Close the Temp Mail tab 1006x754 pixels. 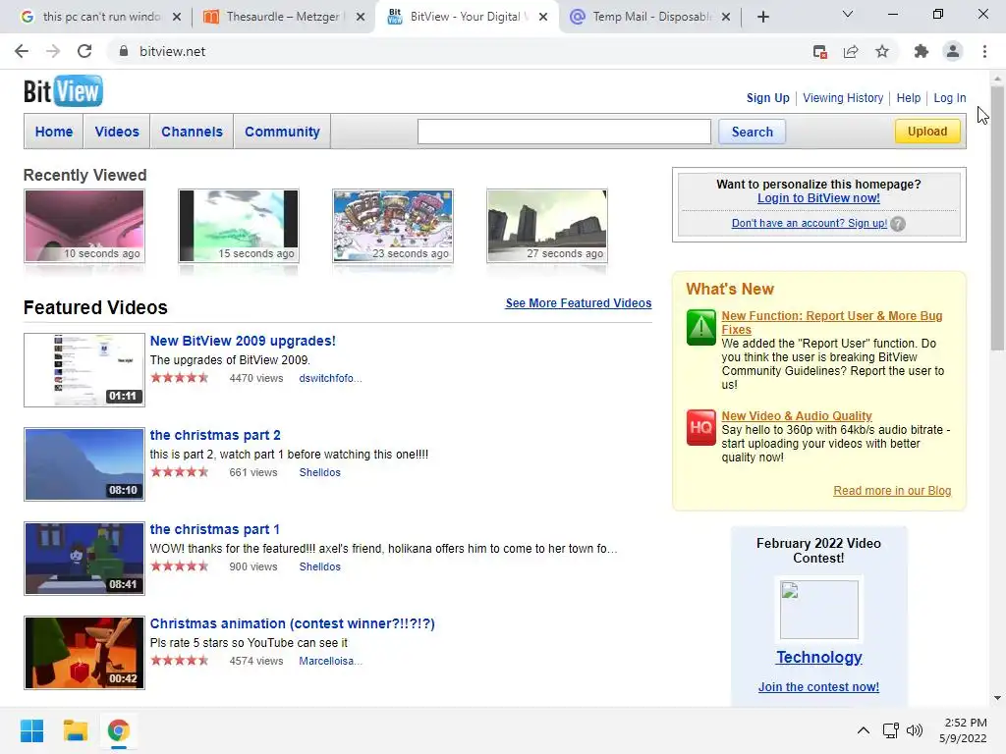[726, 17]
